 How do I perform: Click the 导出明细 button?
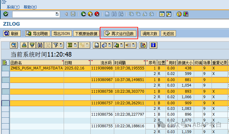pos(38,33)
